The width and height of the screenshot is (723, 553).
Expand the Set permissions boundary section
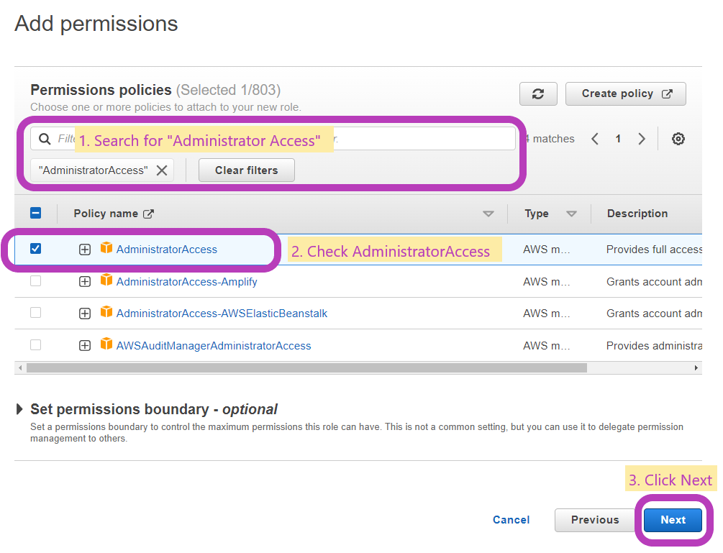tap(19, 407)
